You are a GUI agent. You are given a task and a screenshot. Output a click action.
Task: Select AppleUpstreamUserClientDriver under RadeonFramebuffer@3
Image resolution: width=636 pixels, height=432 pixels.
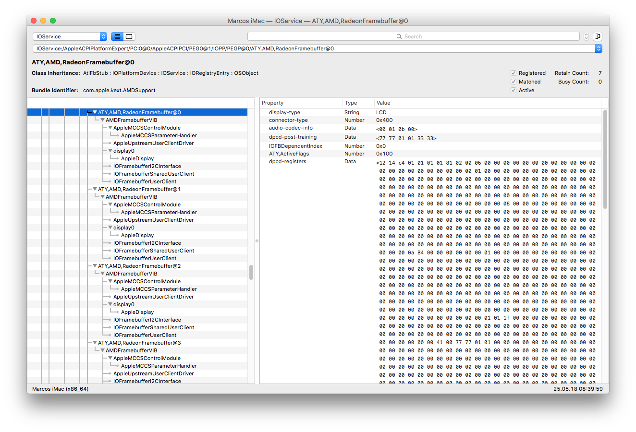coord(154,373)
